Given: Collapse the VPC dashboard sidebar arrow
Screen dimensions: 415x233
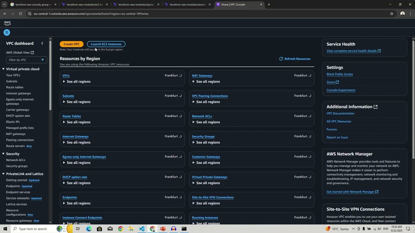Looking at the screenshot, I should pos(42,43).
